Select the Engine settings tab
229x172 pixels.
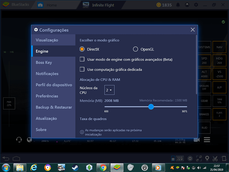click(x=54, y=51)
